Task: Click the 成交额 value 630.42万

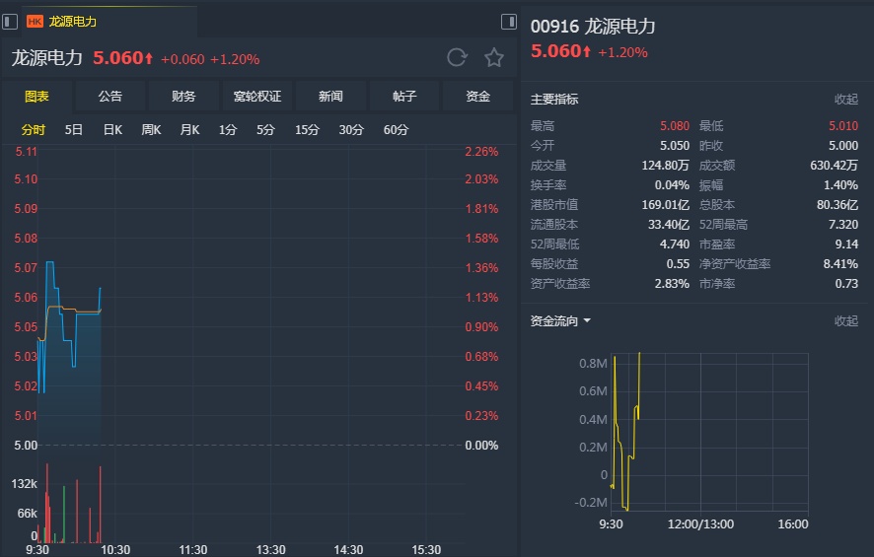Action: point(834,166)
